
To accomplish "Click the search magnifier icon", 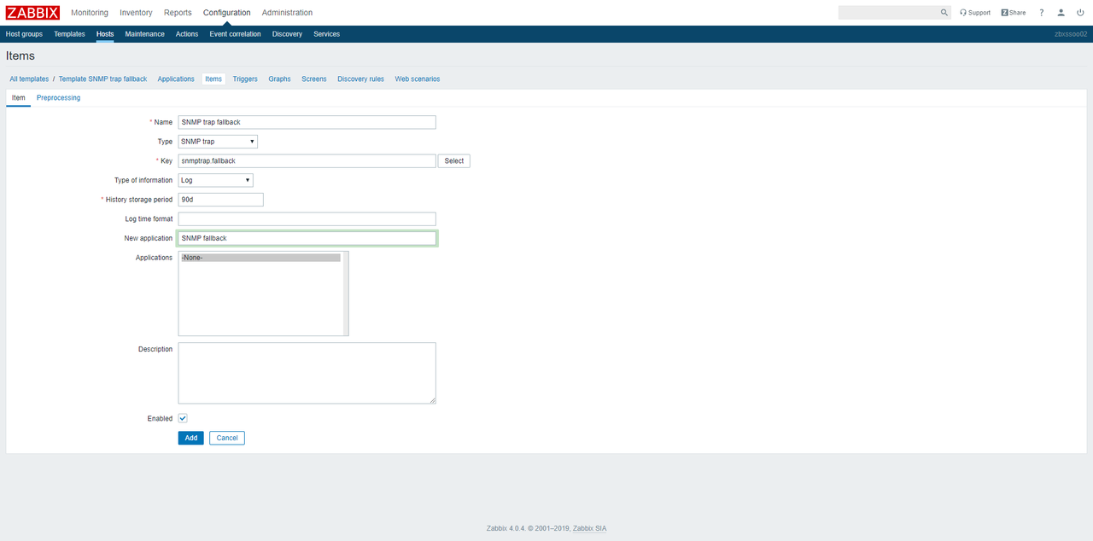I will point(944,13).
